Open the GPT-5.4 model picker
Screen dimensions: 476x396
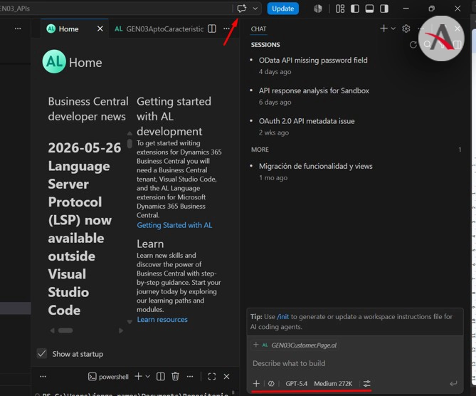tap(296, 384)
